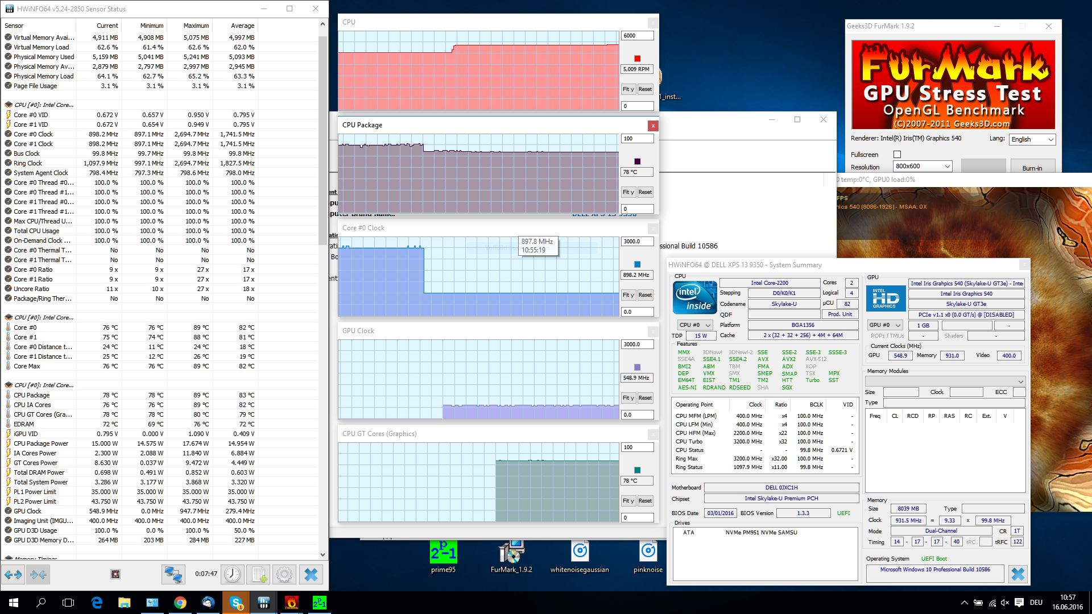This screenshot has height=614, width=1092.
Task: Close the CPU Package graph window
Action: tap(653, 126)
